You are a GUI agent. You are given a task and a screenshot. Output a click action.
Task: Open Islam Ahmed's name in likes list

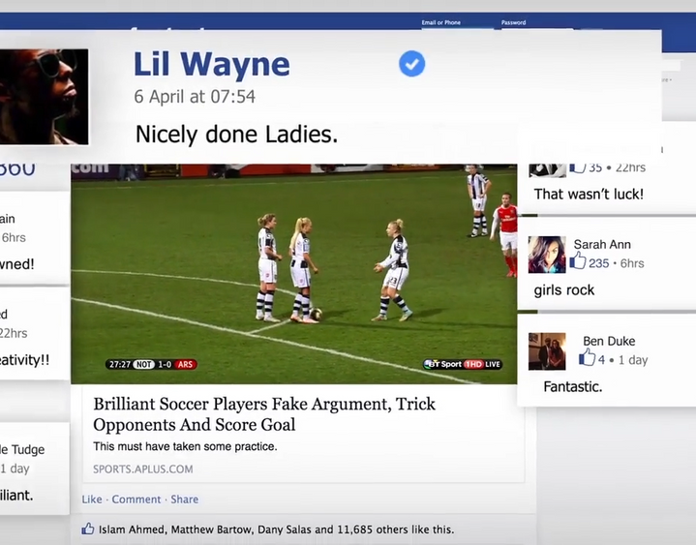[132, 530]
